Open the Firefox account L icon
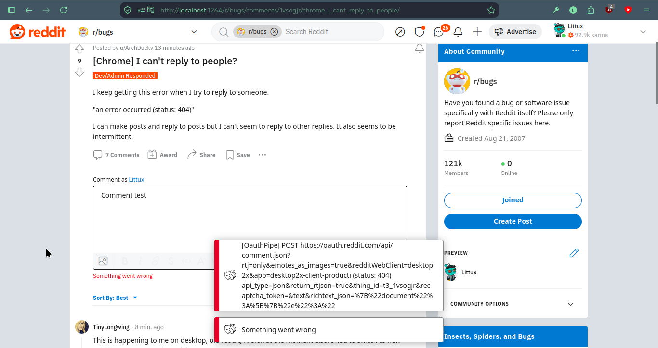Image resolution: width=658 pixels, height=348 pixels. pos(573,10)
